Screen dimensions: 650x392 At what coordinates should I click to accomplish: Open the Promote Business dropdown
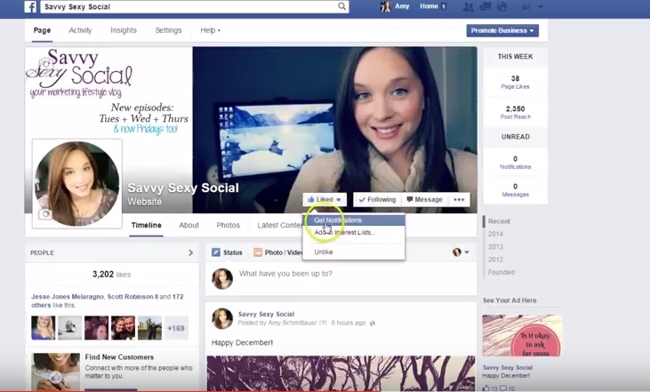(x=502, y=30)
